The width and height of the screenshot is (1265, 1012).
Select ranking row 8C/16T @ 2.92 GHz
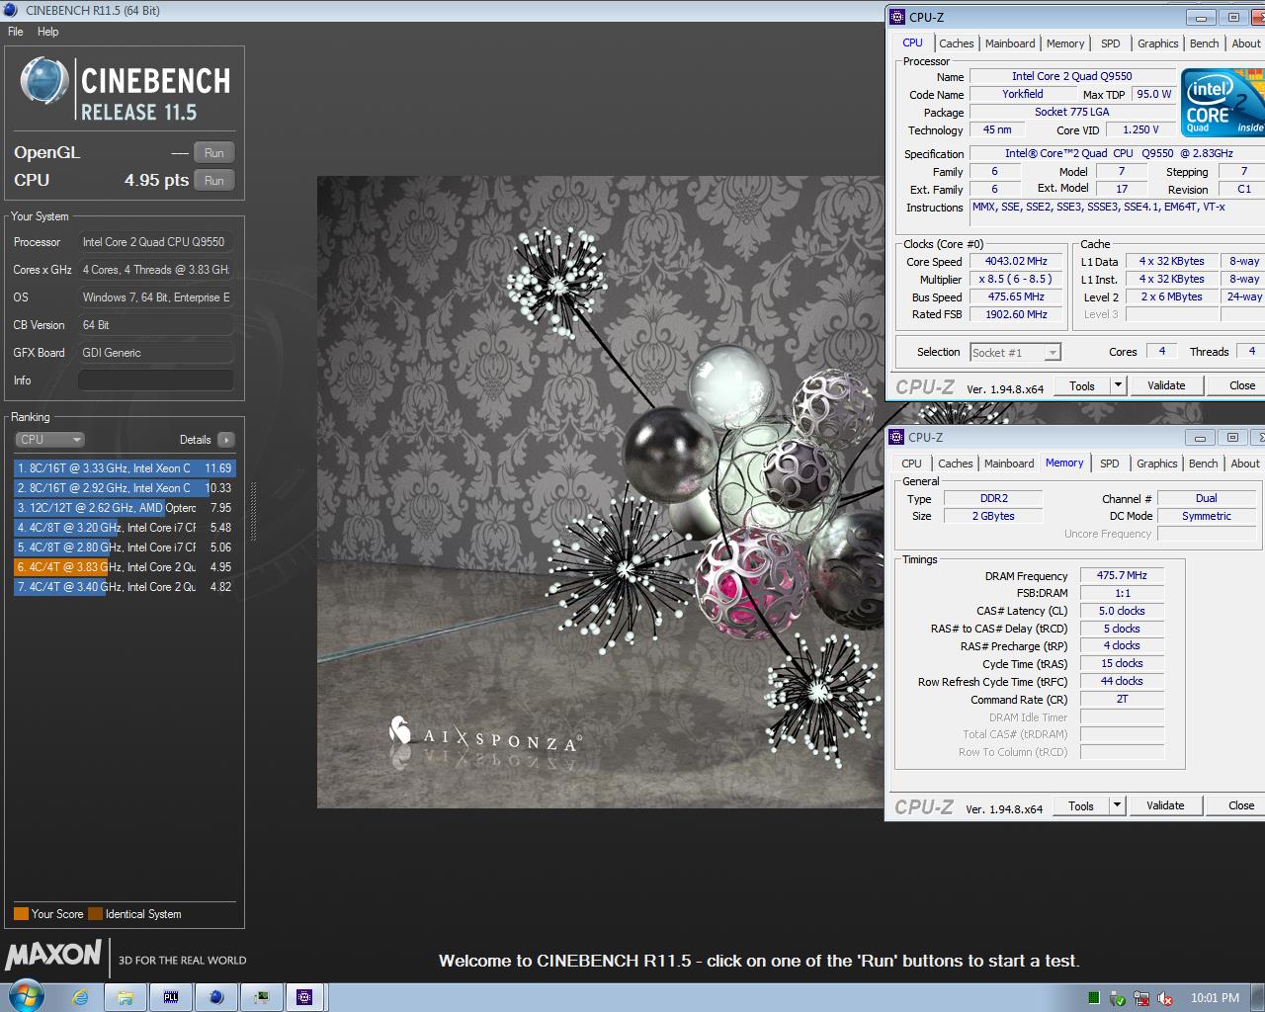click(x=125, y=488)
